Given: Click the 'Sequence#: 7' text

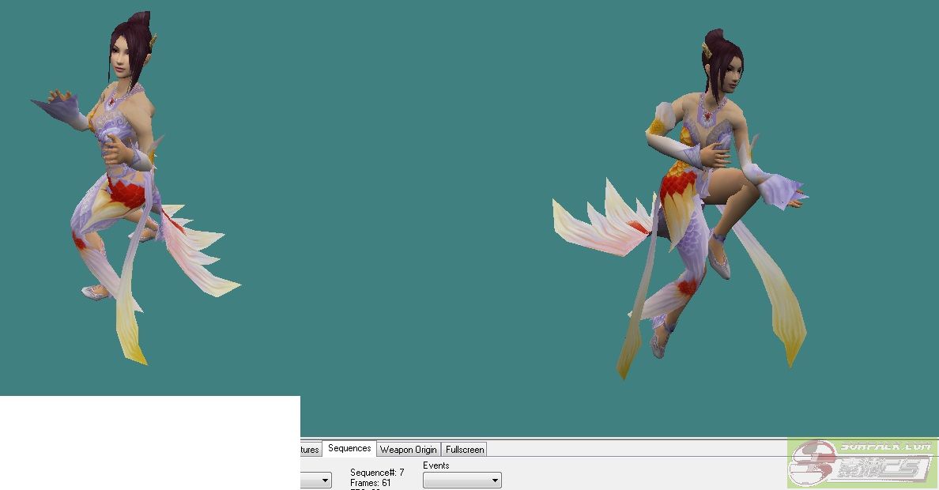Looking at the screenshot, I should [377, 472].
